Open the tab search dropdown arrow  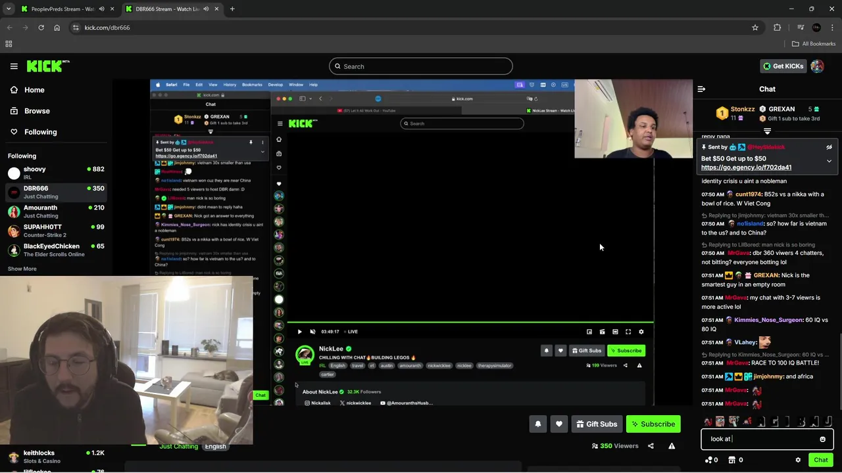(x=8, y=9)
